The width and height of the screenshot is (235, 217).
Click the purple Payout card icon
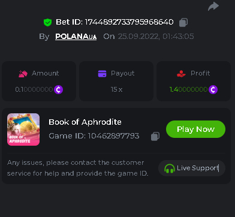[102, 74]
